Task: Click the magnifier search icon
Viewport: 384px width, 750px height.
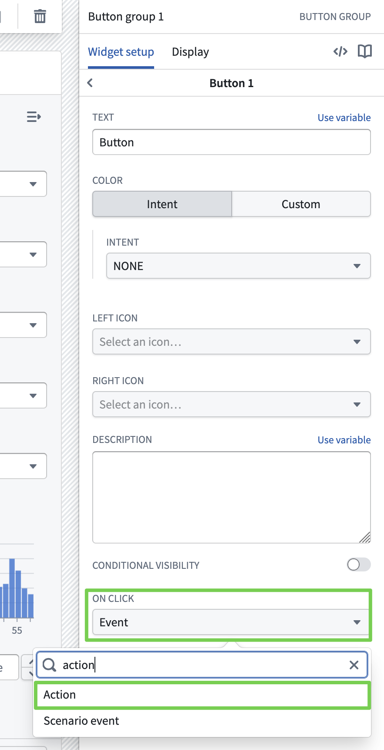Action: [x=50, y=665]
